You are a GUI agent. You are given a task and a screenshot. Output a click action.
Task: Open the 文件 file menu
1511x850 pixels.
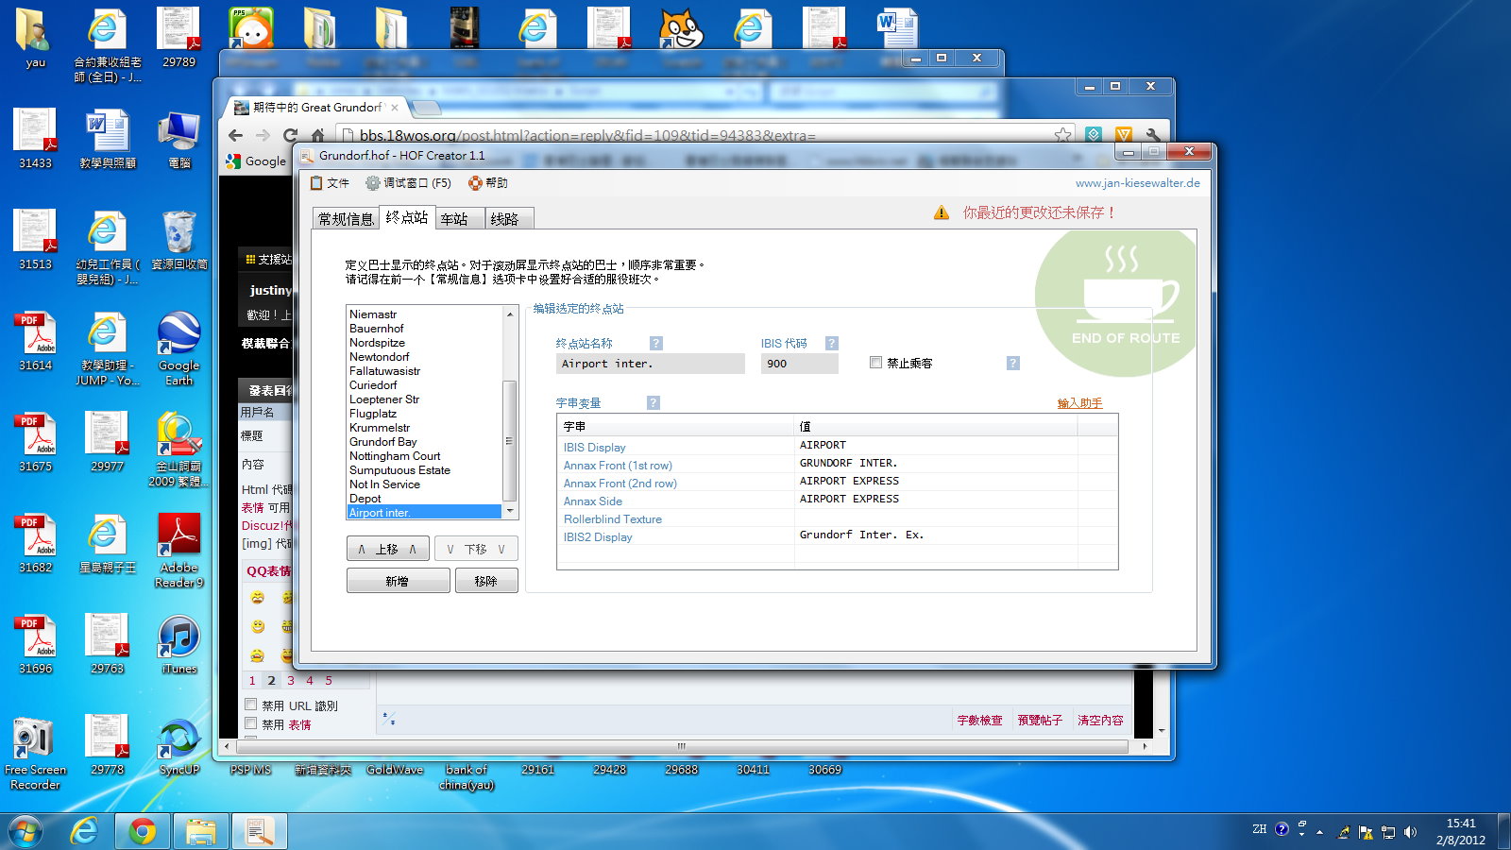click(330, 183)
